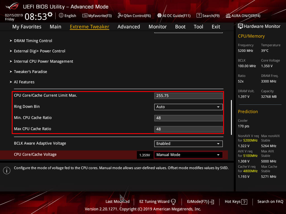Click the Min. CPU Cache Ratio field
The height and width of the screenshot is (214, 286).
pos(189,118)
